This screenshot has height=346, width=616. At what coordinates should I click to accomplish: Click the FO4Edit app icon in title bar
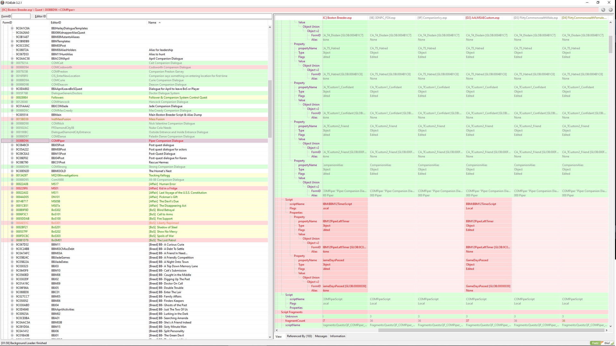pyautogui.click(x=3, y=3)
